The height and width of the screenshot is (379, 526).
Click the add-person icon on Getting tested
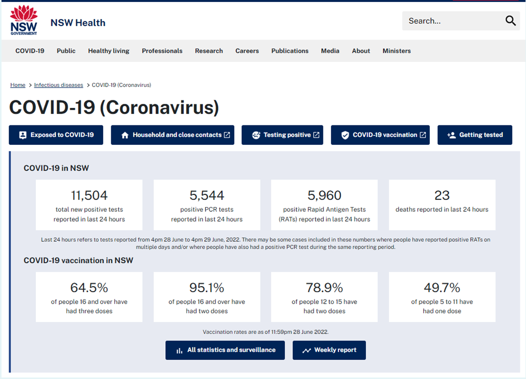click(x=451, y=135)
